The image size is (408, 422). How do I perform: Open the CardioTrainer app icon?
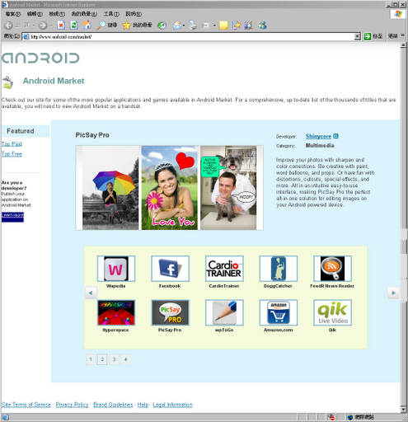click(x=224, y=269)
